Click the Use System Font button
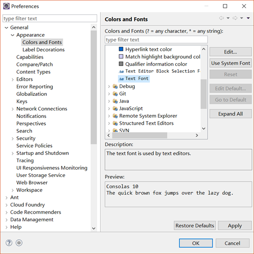 click(231, 63)
